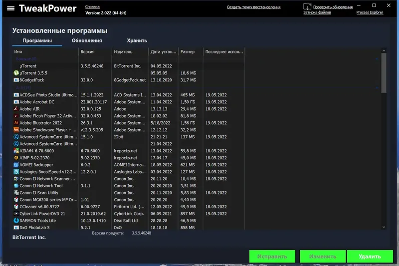Viewport: 399px width, 266px height.
Task: Click the Удалить button
Action: [370, 257]
